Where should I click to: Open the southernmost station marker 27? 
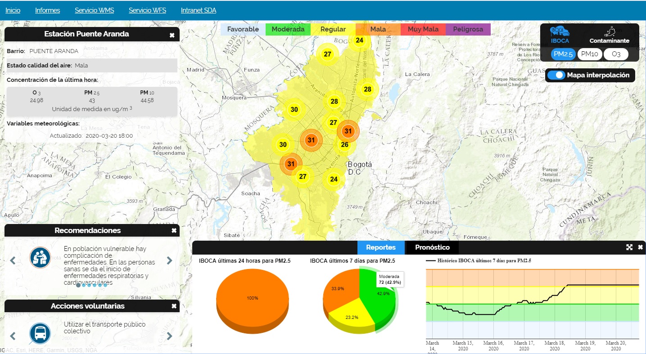point(303,177)
